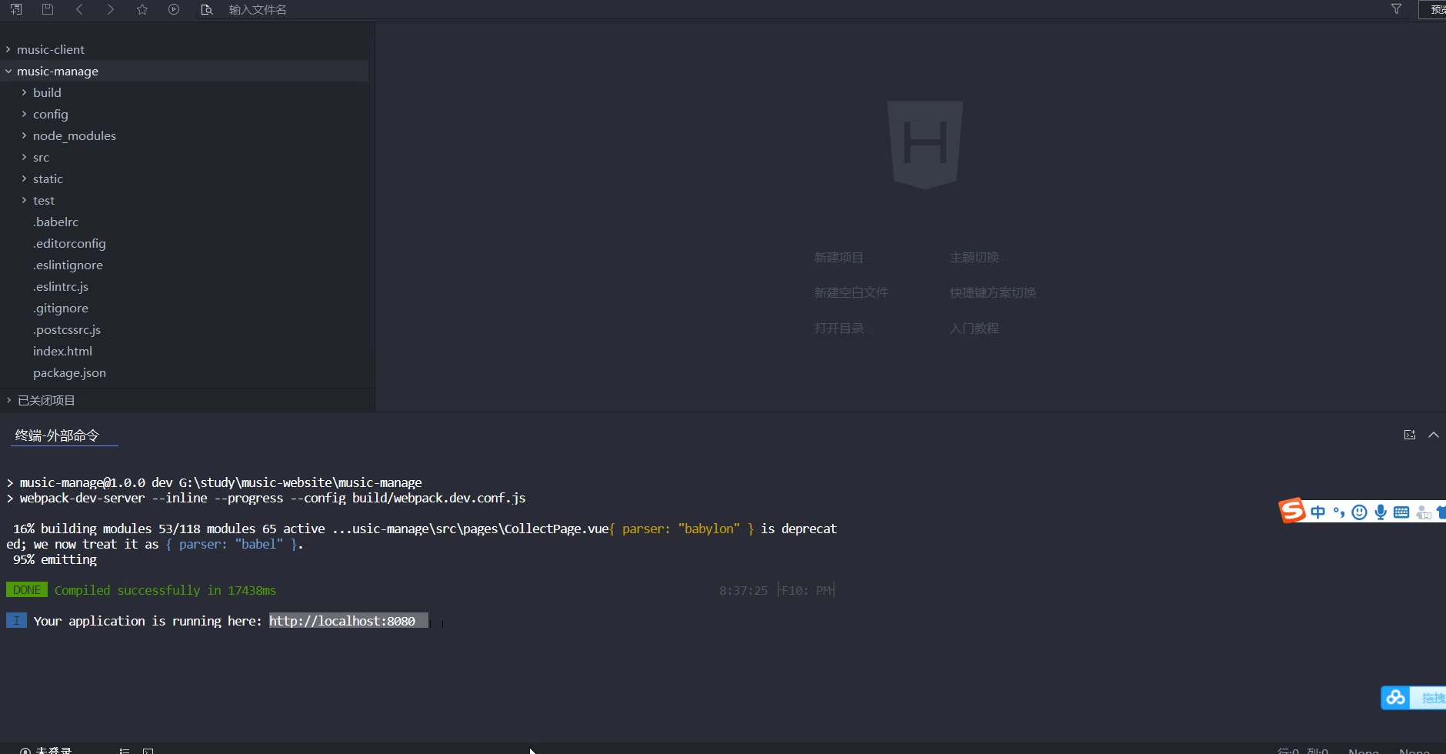This screenshot has width=1446, height=754.
Task: Click the 打开目录 open directory link
Action: pos(838,328)
